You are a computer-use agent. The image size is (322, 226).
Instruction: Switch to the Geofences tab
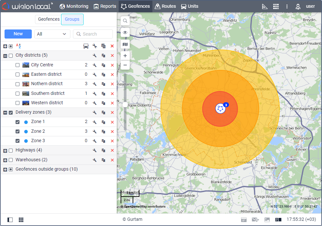[x=49, y=19]
